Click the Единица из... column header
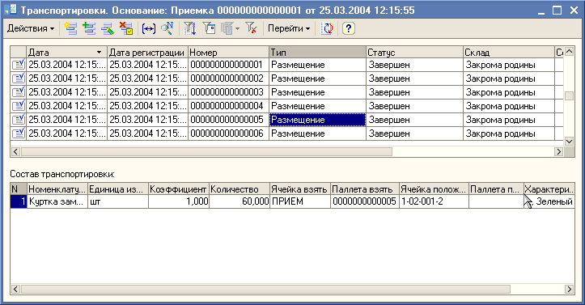 118,189
